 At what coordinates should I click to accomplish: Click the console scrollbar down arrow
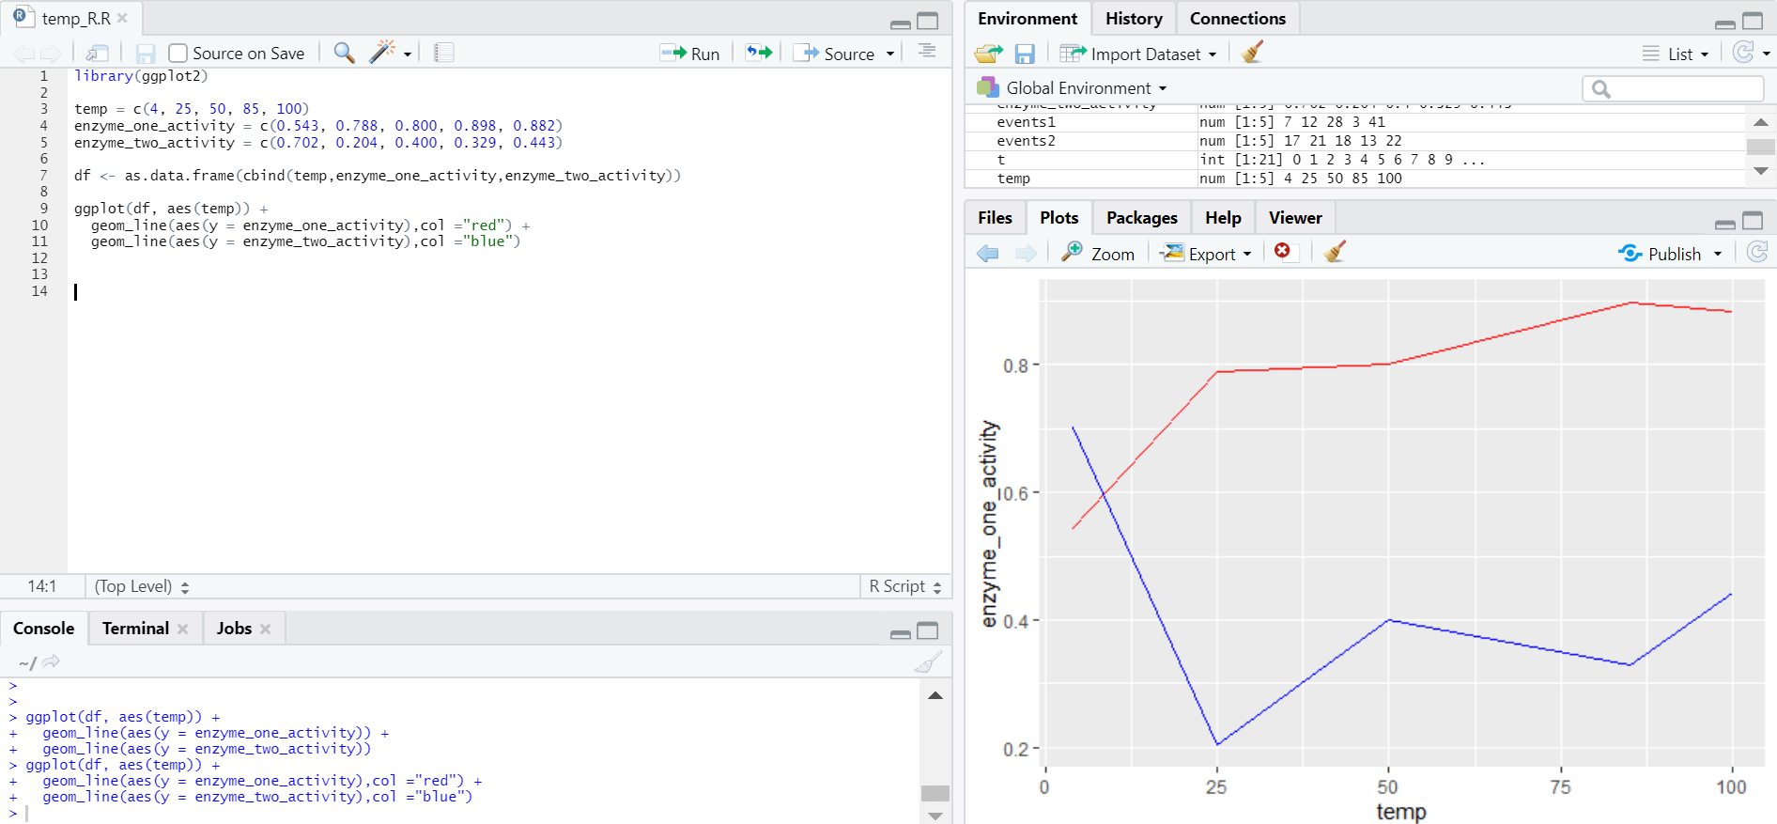(x=935, y=816)
